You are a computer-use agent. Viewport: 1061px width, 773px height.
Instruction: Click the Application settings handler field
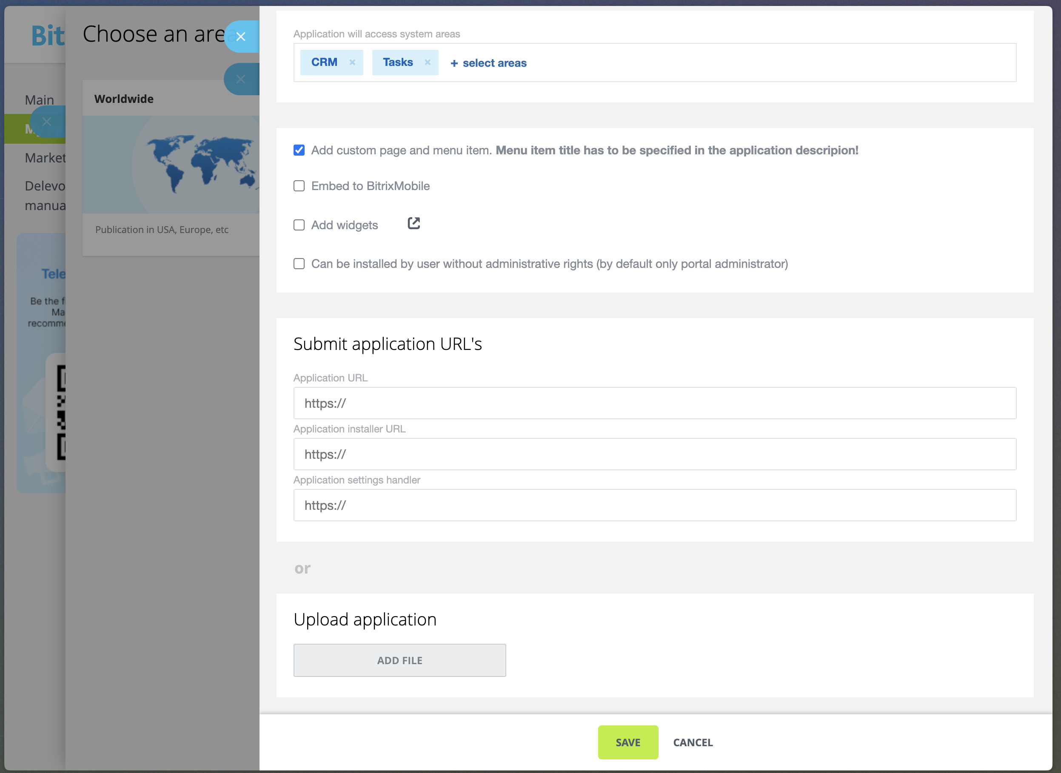click(654, 505)
